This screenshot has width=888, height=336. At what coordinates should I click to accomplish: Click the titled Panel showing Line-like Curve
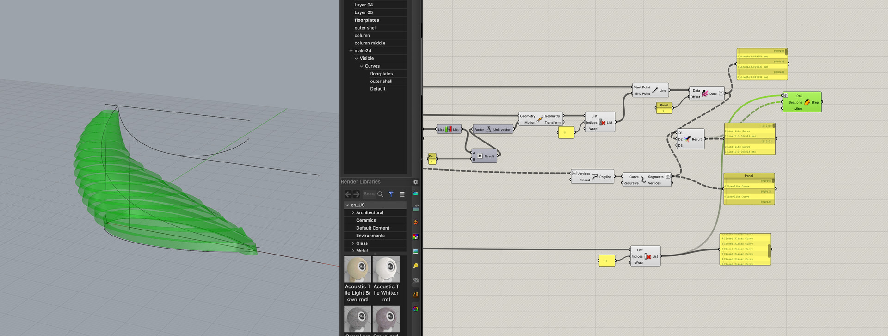tap(749, 189)
